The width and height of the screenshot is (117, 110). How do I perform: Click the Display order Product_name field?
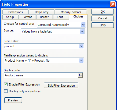click(x=41, y=75)
